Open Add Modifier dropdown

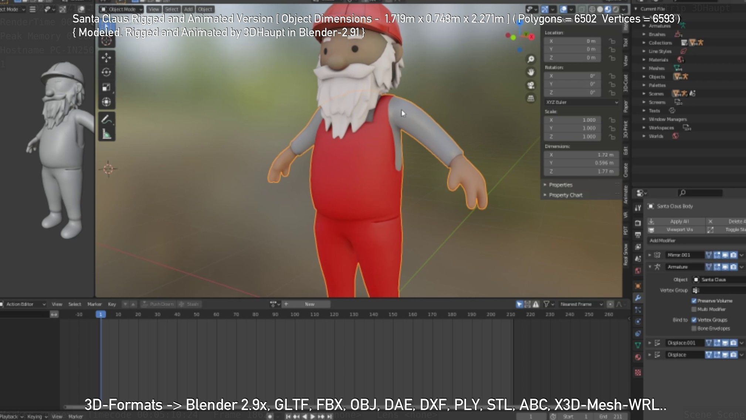[x=696, y=241]
